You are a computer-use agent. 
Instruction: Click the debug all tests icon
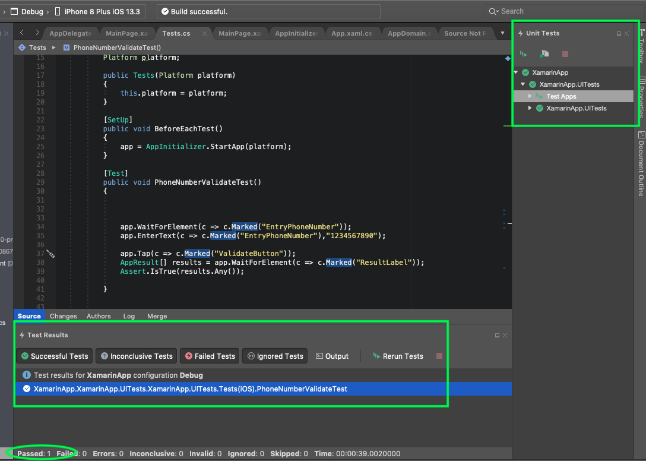point(544,54)
